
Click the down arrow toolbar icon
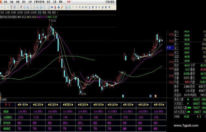click(8, 7)
